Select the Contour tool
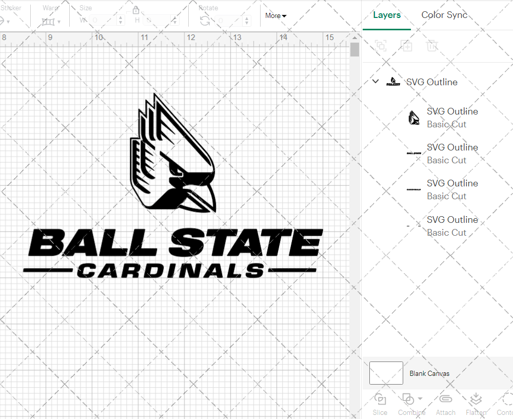Image resolution: width=513 pixels, height=419 pixels. tap(505, 404)
